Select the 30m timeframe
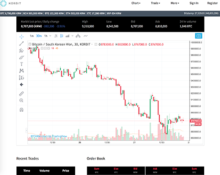 [x=39, y=36]
